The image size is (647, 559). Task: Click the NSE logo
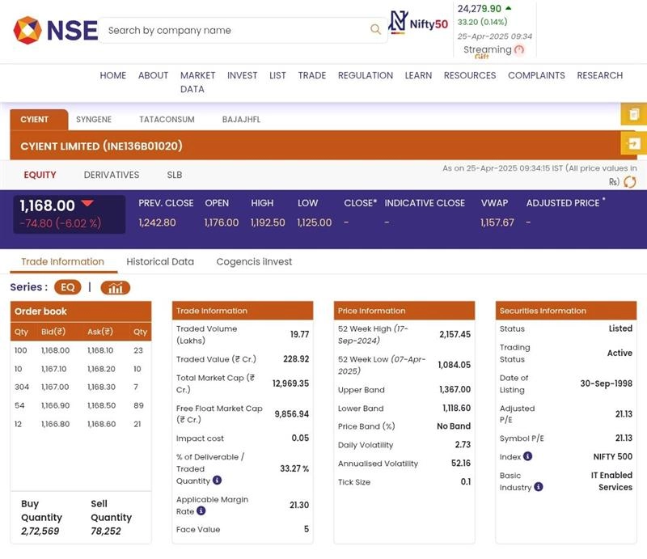[55, 31]
